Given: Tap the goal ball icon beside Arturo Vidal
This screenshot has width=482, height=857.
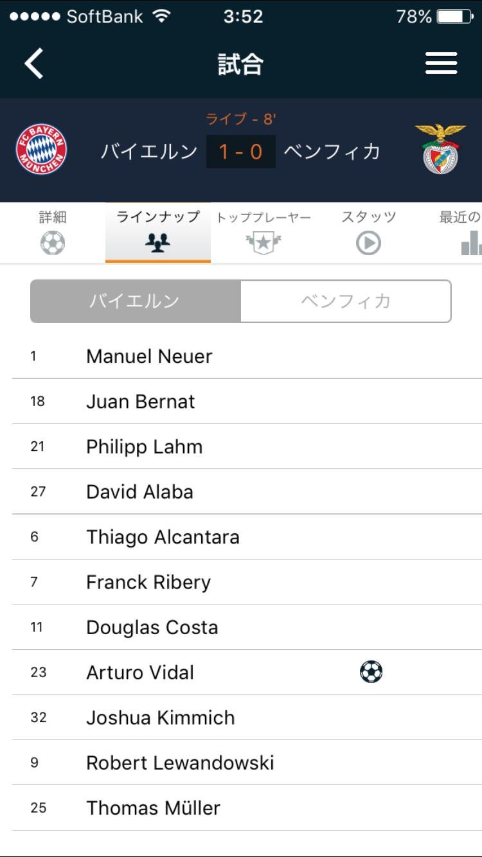Looking at the screenshot, I should tap(371, 672).
